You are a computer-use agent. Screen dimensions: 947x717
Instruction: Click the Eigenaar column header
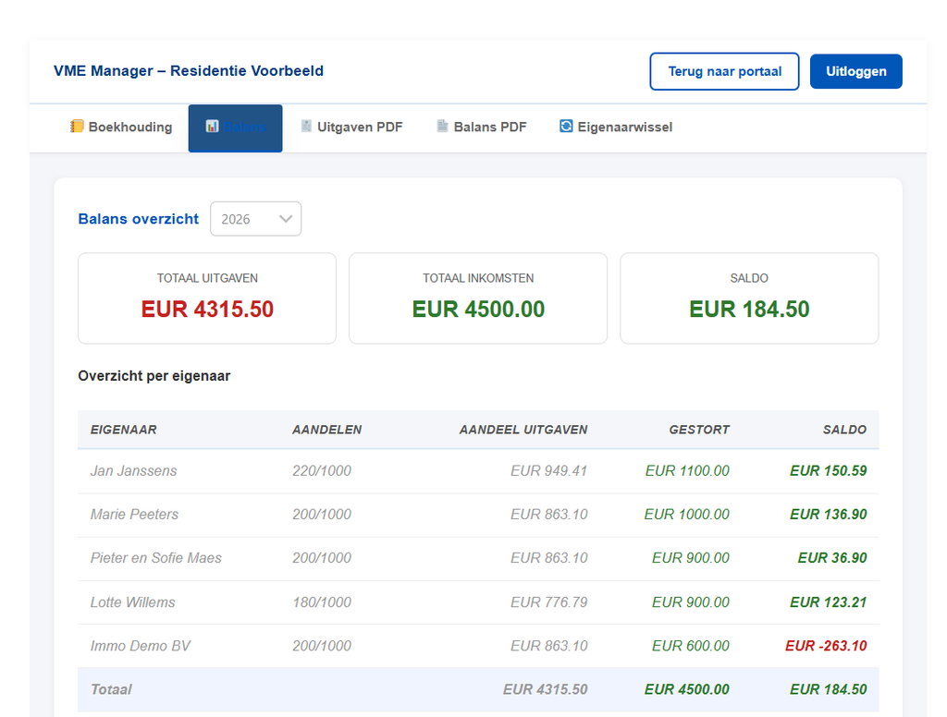click(x=123, y=430)
